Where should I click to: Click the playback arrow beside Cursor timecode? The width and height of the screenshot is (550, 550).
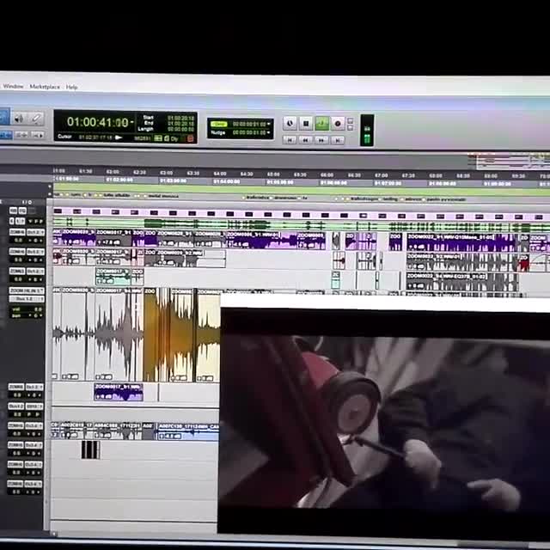(119, 137)
